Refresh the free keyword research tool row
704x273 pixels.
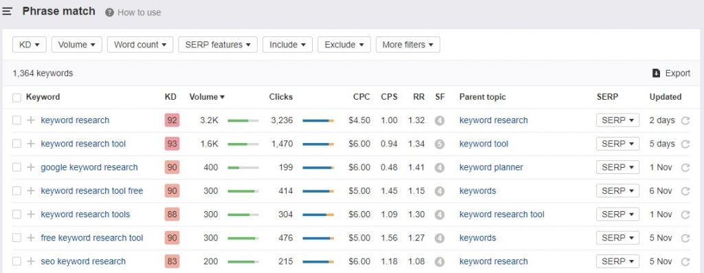point(685,238)
